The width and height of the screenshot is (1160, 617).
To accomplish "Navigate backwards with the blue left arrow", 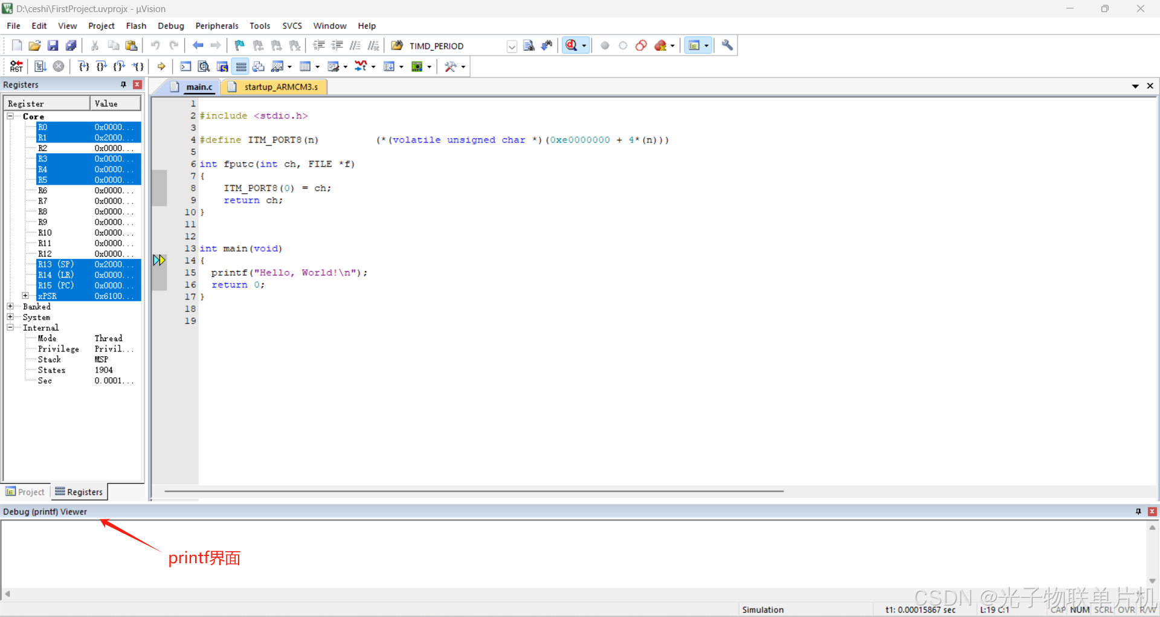I will pos(198,45).
